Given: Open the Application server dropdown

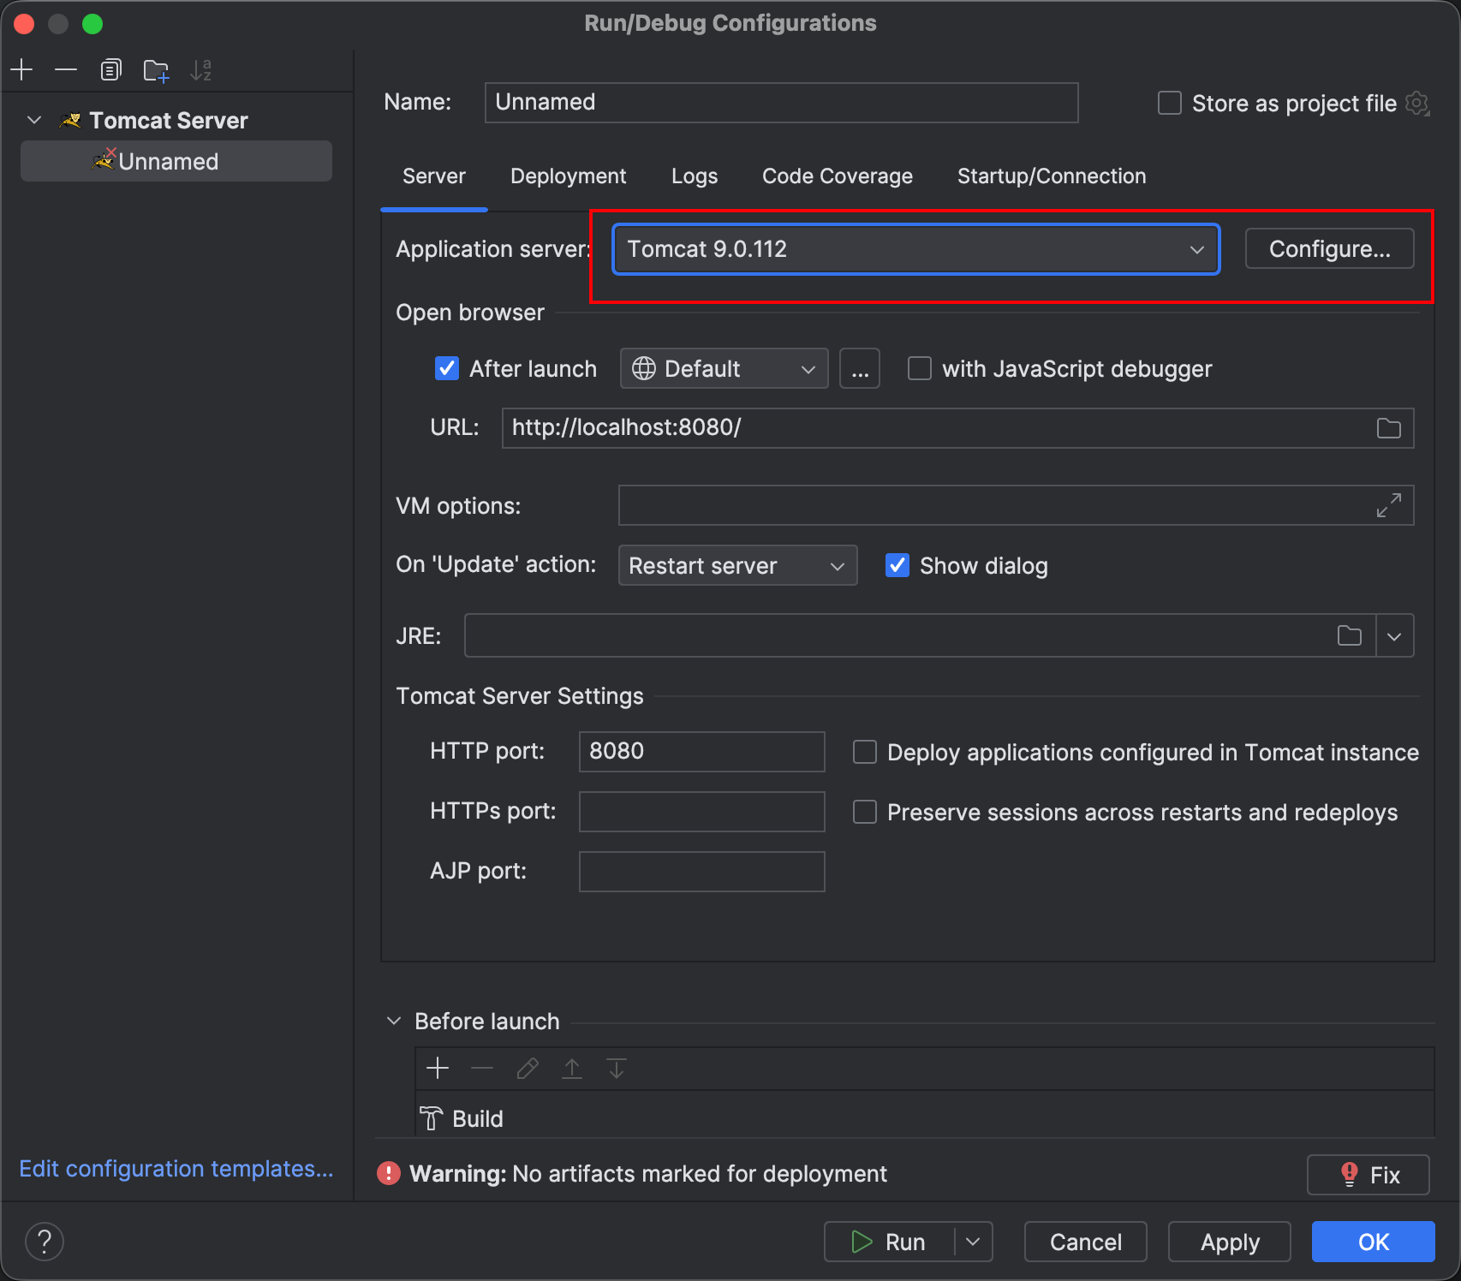Looking at the screenshot, I should pyautogui.click(x=916, y=249).
